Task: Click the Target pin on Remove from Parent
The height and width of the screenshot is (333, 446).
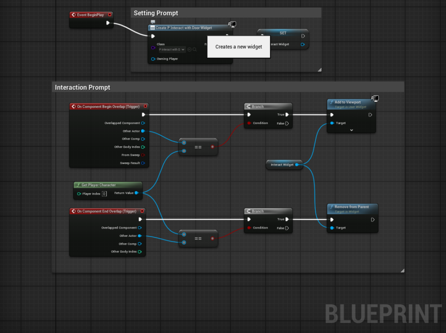Action: [x=332, y=228]
